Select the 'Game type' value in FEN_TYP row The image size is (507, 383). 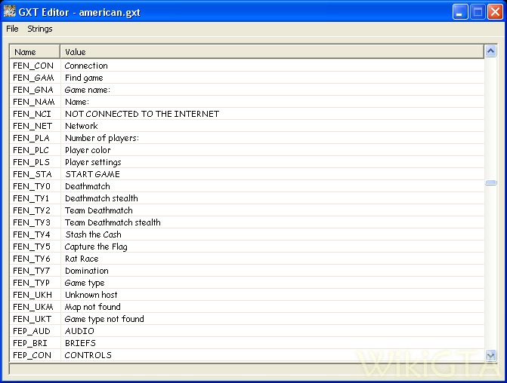[85, 283]
